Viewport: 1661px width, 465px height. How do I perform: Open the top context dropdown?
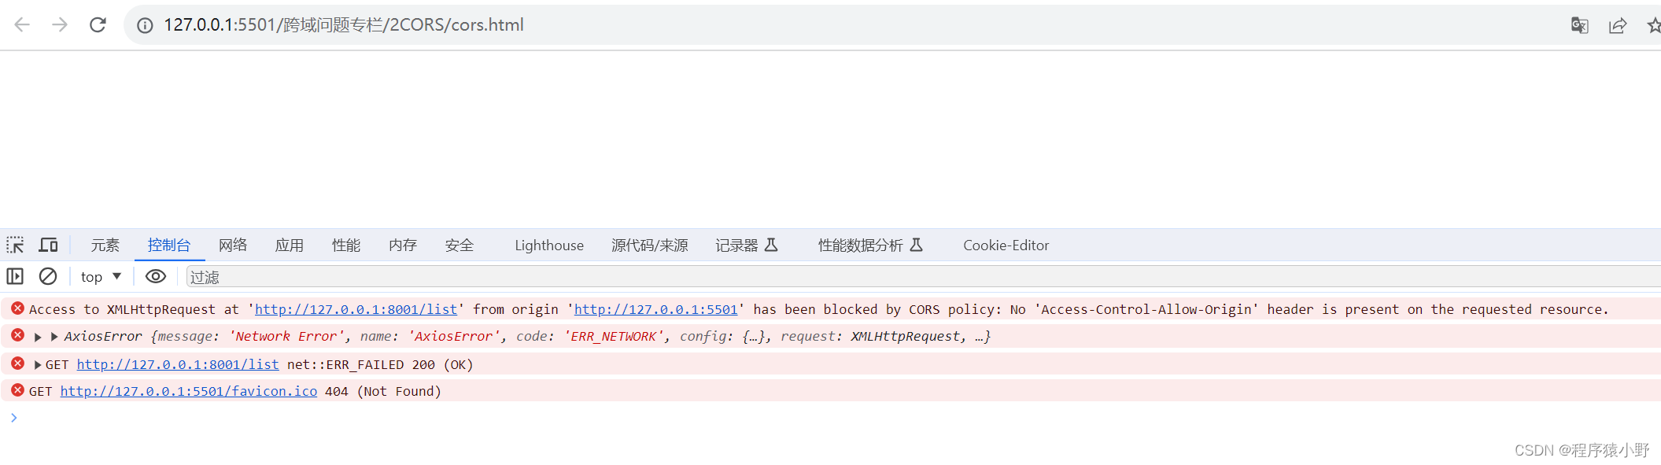(101, 276)
